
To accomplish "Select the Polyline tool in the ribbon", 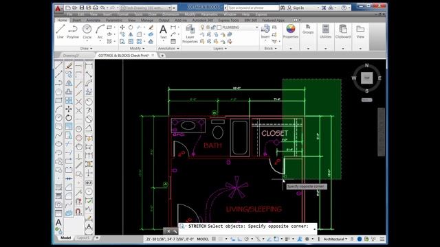I will (x=73, y=31).
